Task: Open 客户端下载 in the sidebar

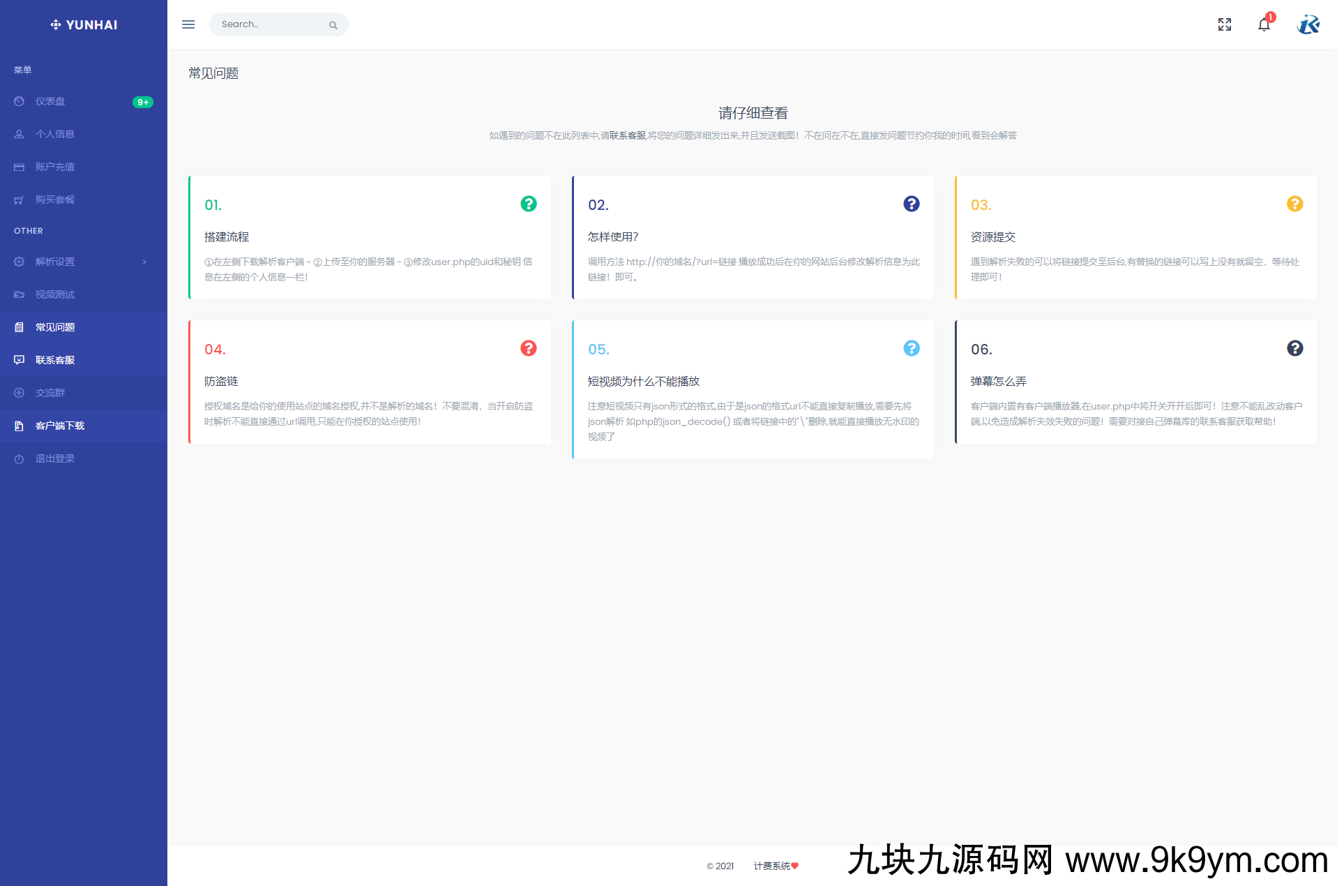Action: pos(59,426)
